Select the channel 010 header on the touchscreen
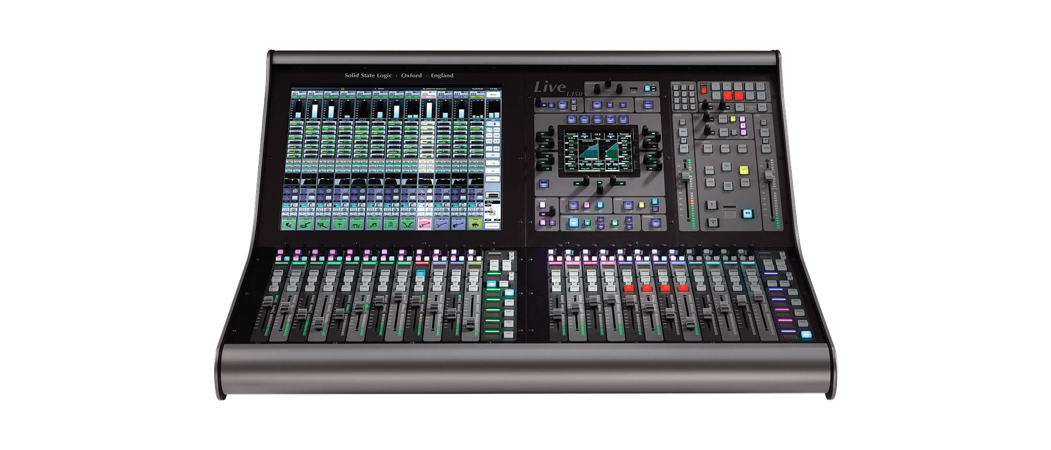 (x=442, y=94)
